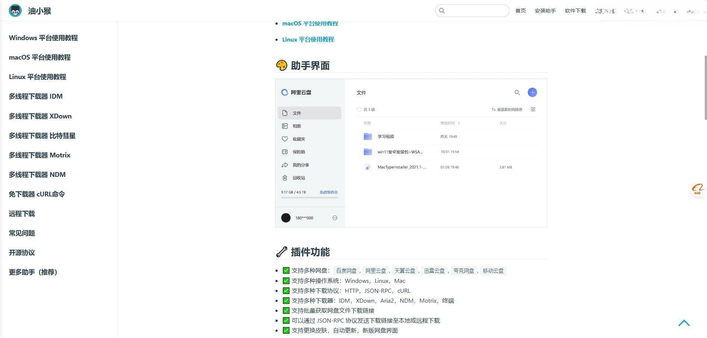The width and height of the screenshot is (707, 338).
Task: Click the grid view toggle icon
Action: (533, 109)
